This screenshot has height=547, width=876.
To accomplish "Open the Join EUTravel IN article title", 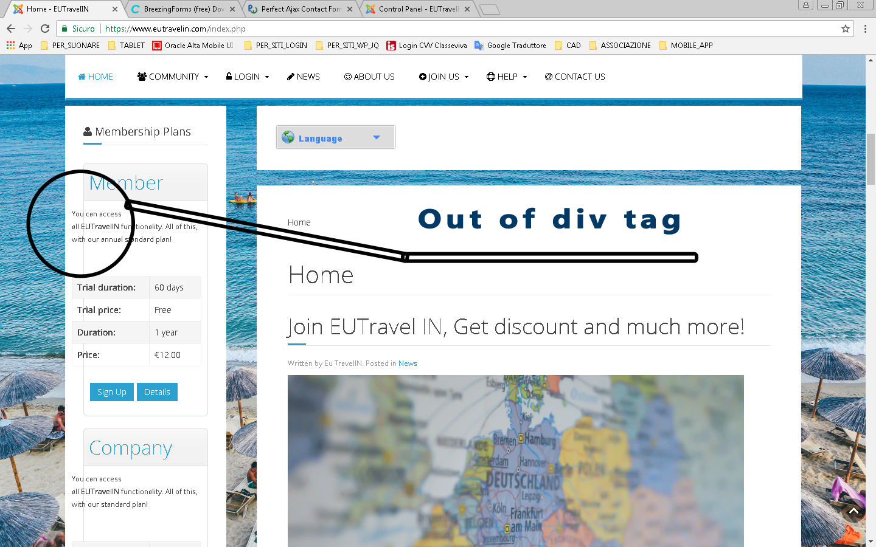I will click(x=516, y=327).
